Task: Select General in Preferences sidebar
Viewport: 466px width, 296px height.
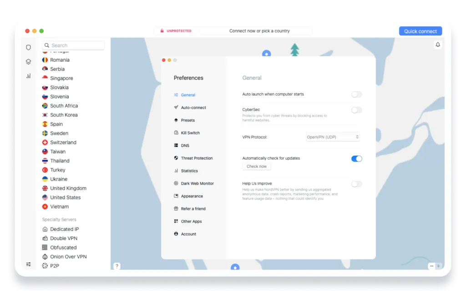Action: click(x=188, y=95)
